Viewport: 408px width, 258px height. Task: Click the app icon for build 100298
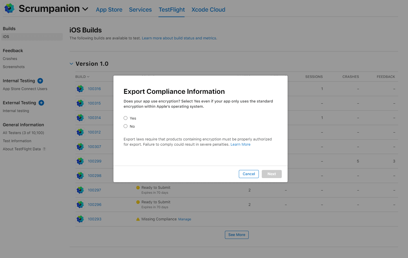(x=80, y=175)
